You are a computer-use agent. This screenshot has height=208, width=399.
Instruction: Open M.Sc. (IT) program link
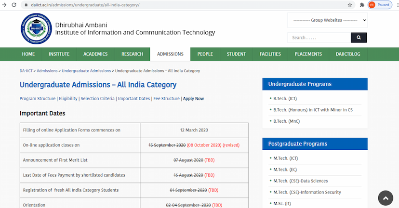pos(282,203)
